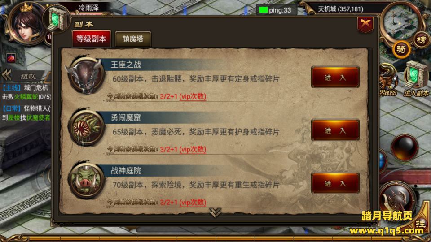Enter the 王座之战 dungeon

click(335, 77)
